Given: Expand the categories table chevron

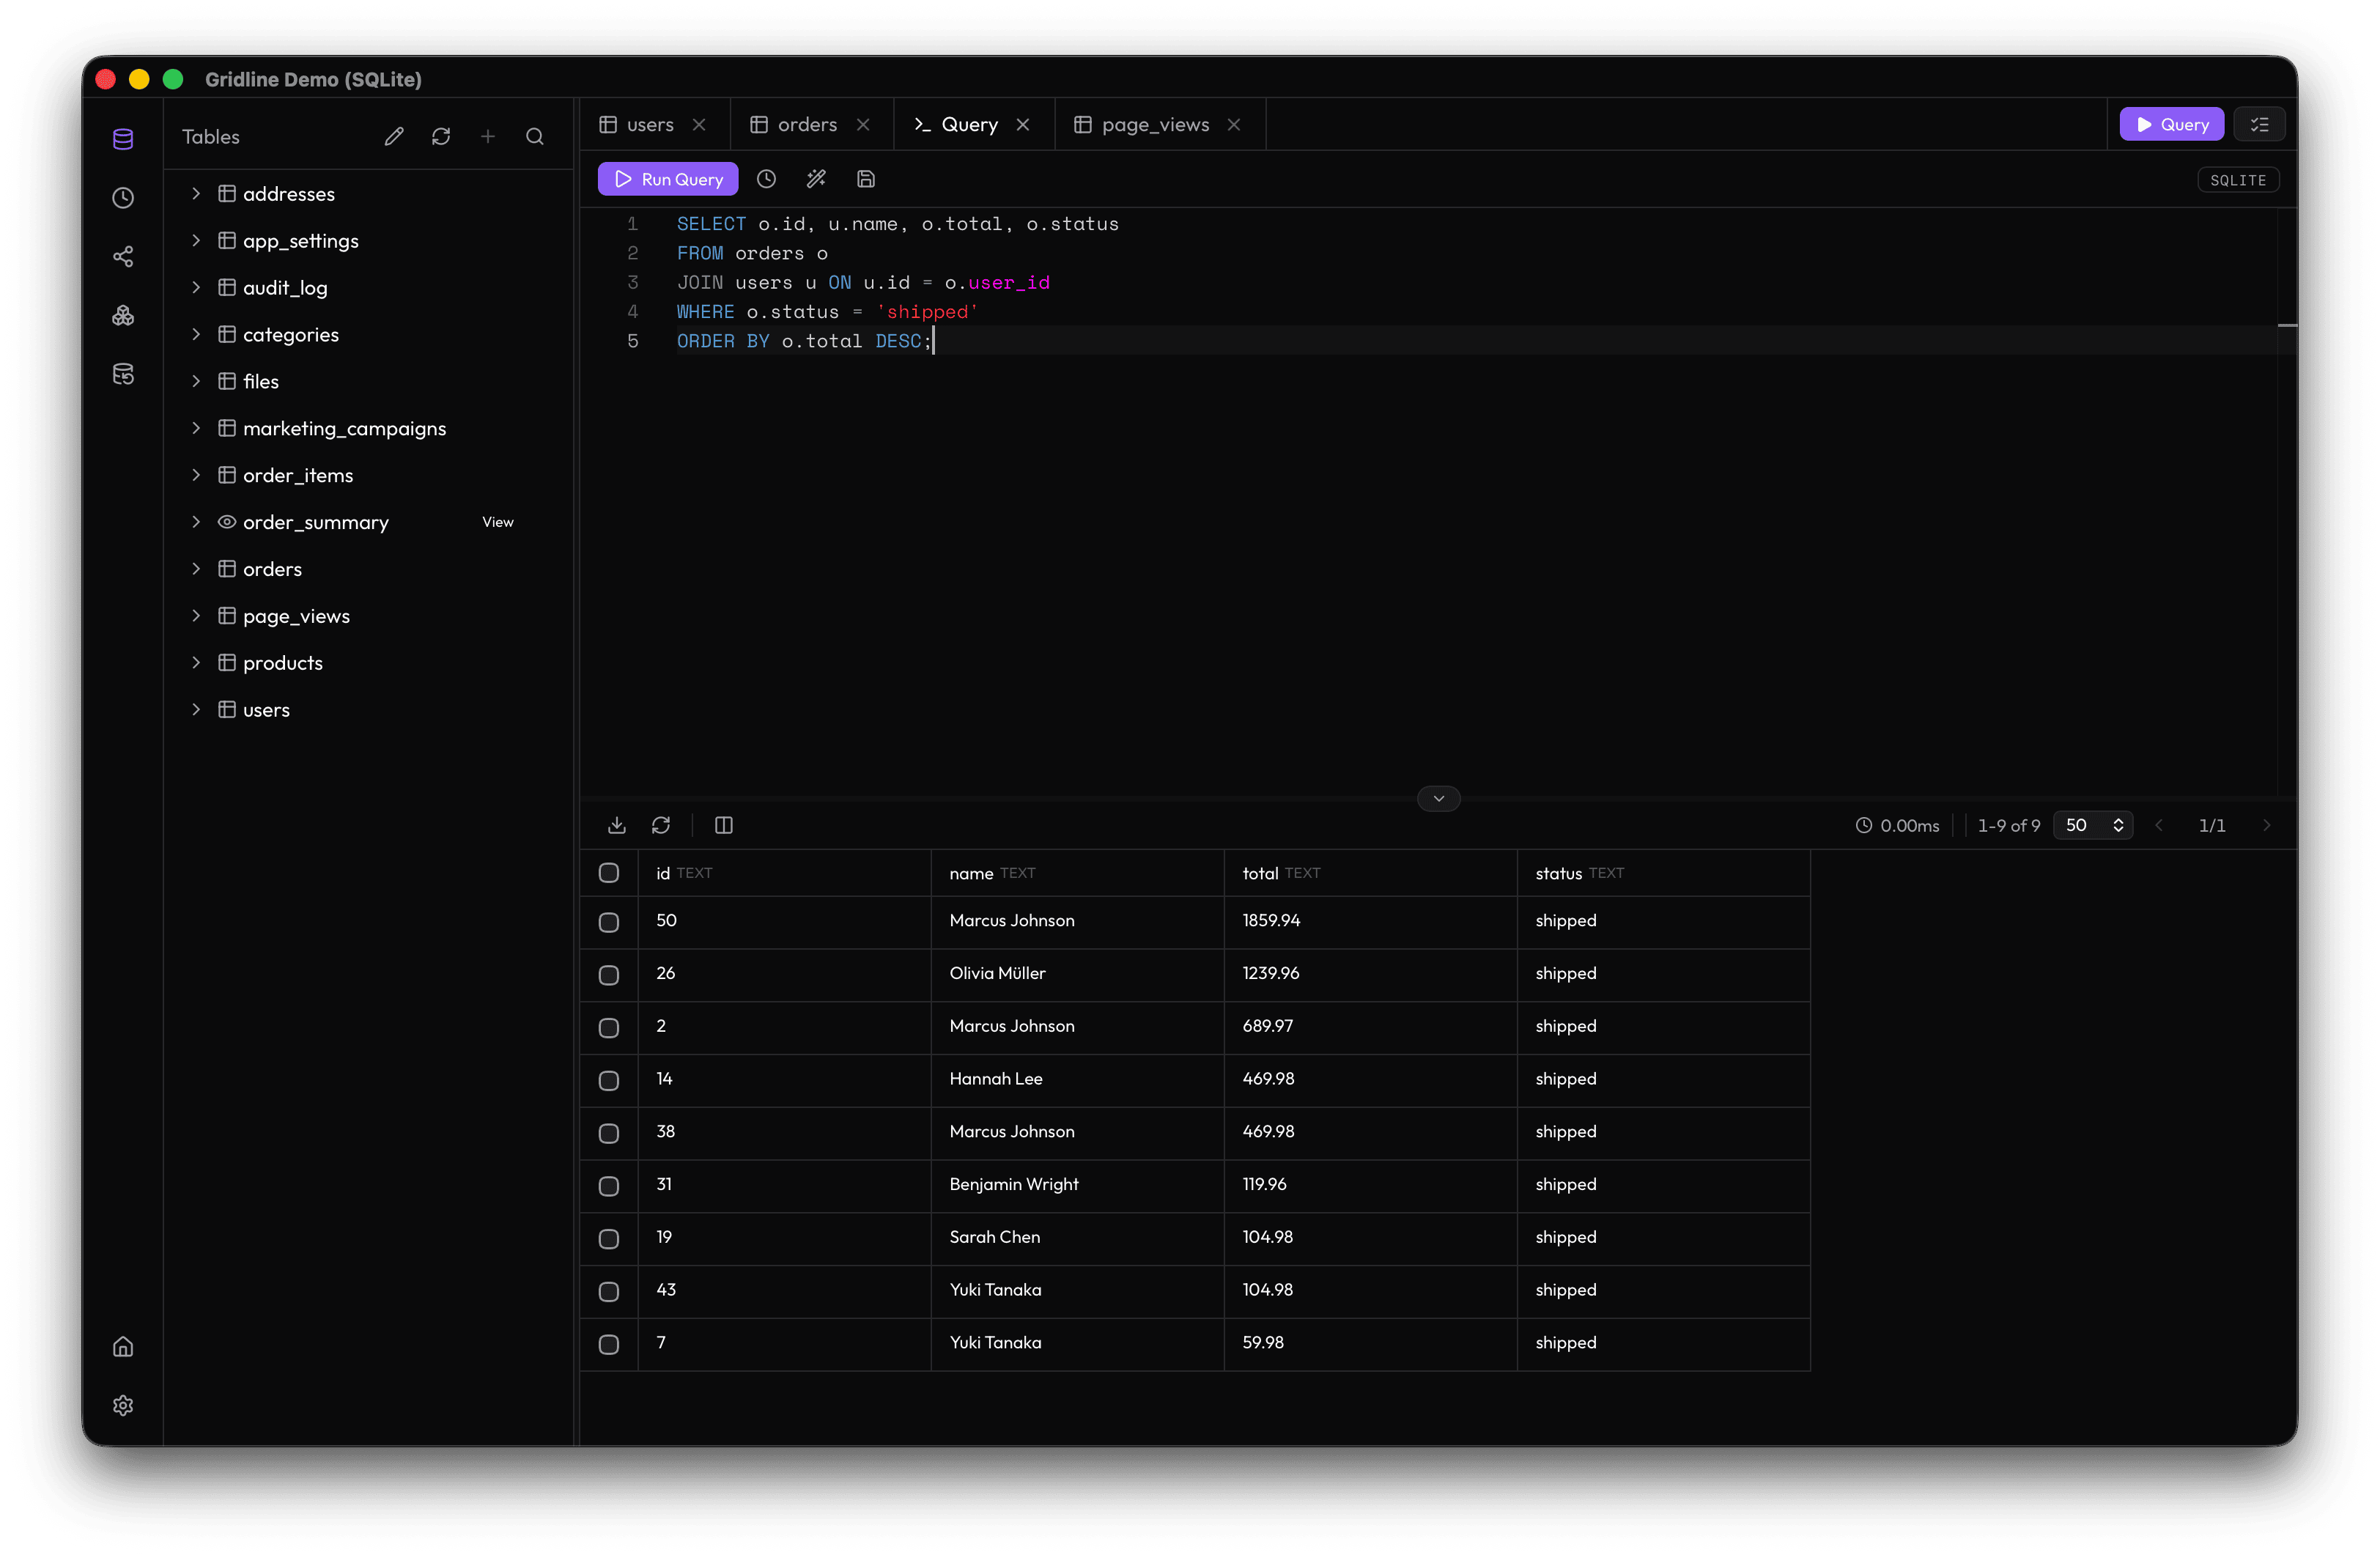Looking at the screenshot, I should point(196,335).
